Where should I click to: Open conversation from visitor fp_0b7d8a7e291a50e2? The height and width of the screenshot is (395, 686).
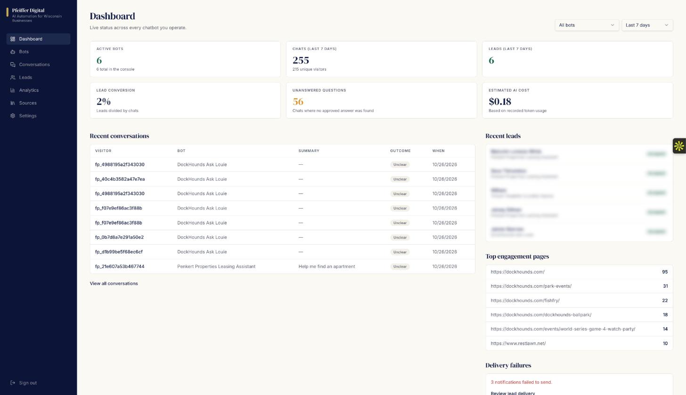119,237
